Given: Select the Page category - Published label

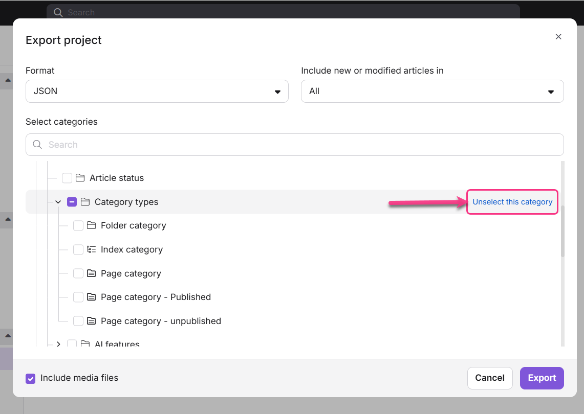Looking at the screenshot, I should [x=156, y=297].
